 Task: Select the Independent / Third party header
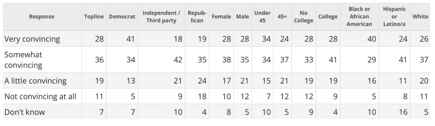161,17
